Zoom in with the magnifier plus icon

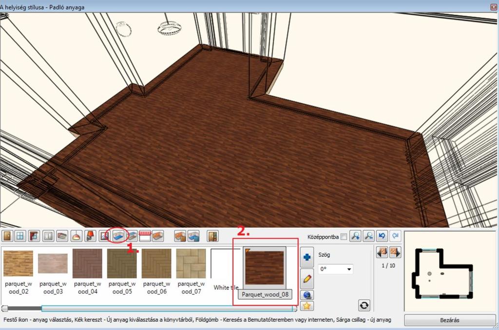click(x=355, y=236)
